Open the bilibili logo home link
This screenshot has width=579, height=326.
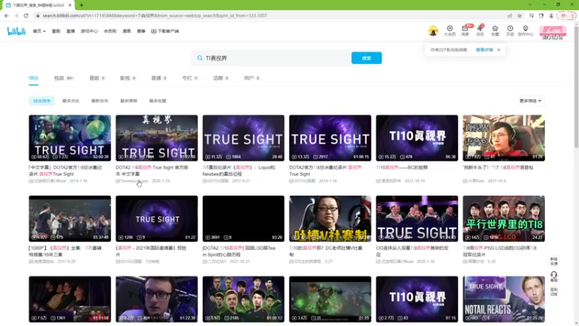coord(16,31)
